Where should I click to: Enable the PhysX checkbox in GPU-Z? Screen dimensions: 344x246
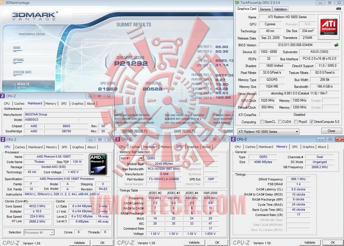pos(296,122)
